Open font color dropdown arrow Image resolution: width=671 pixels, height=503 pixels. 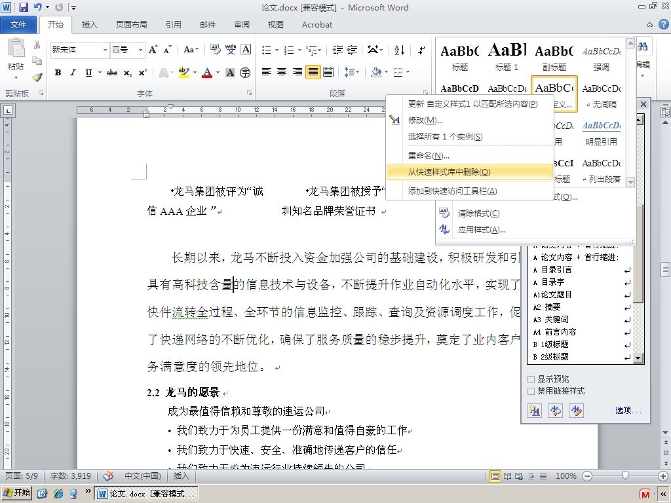coord(218,73)
